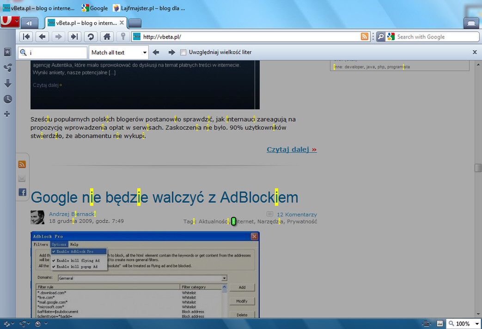Click the Narzędzia tag

(270, 221)
